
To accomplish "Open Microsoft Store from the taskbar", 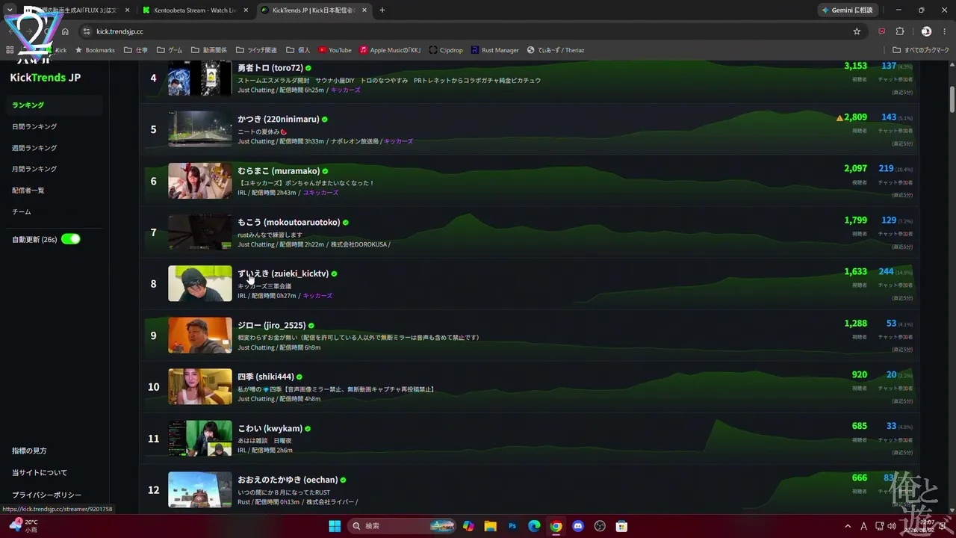I will pos(621,526).
